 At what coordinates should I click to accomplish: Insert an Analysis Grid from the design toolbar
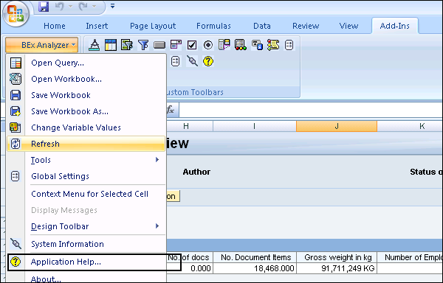point(111,45)
